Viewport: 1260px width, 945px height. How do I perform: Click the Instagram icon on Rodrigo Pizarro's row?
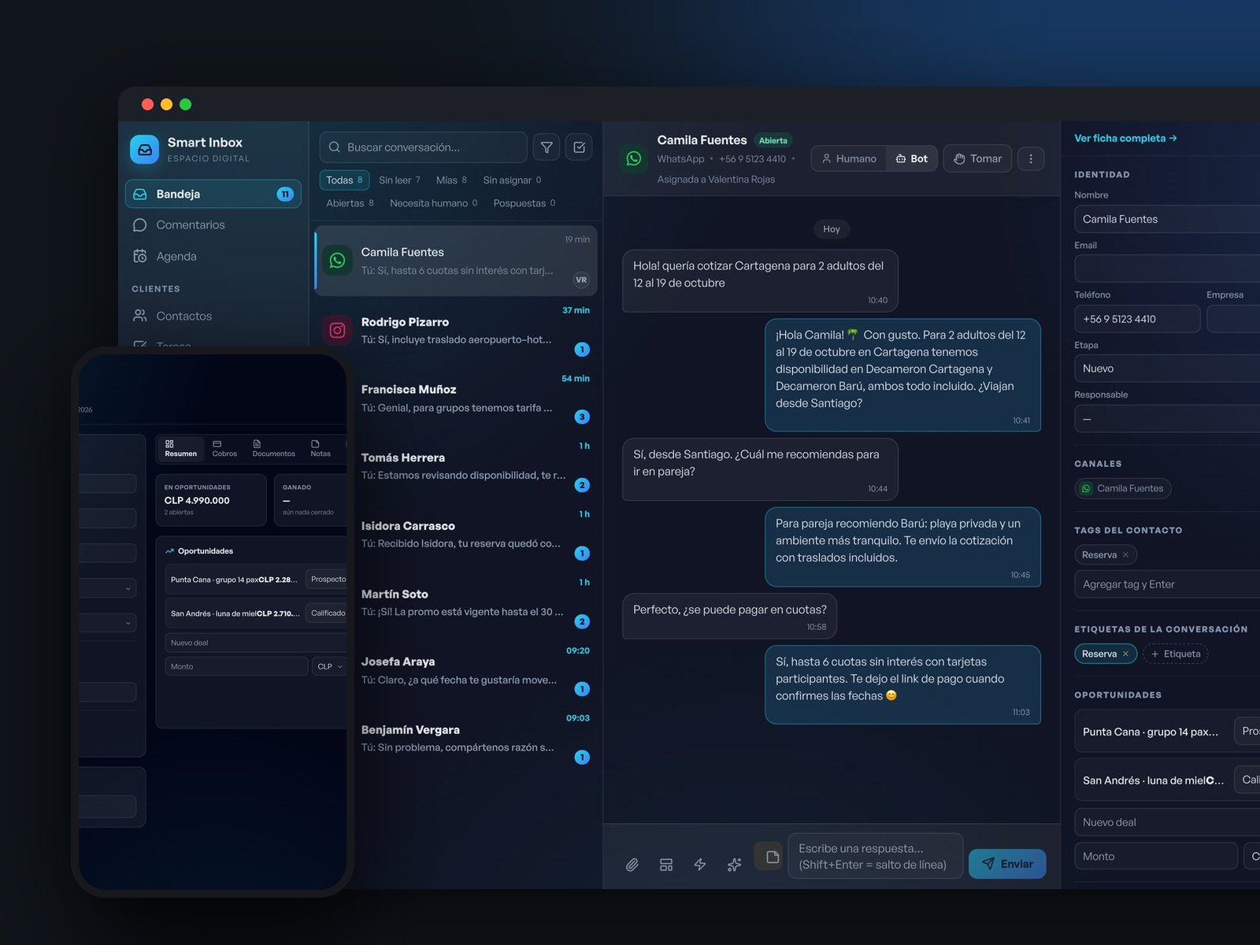tap(337, 331)
